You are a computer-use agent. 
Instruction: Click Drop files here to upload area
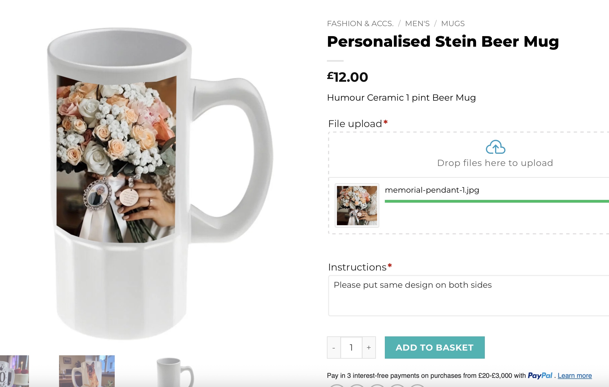click(x=495, y=163)
